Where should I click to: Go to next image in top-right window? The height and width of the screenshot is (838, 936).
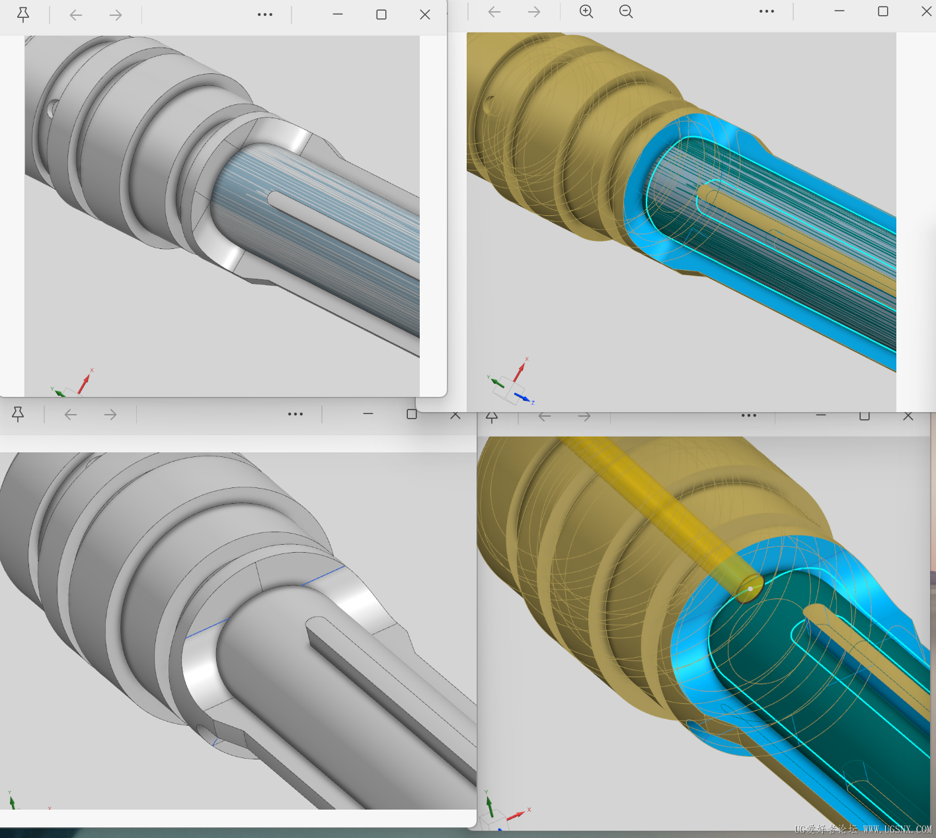pyautogui.click(x=534, y=12)
